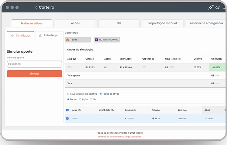This screenshot has width=227, height=145.
Task: Click the Cotação header in assets table
Action: click(156, 110)
